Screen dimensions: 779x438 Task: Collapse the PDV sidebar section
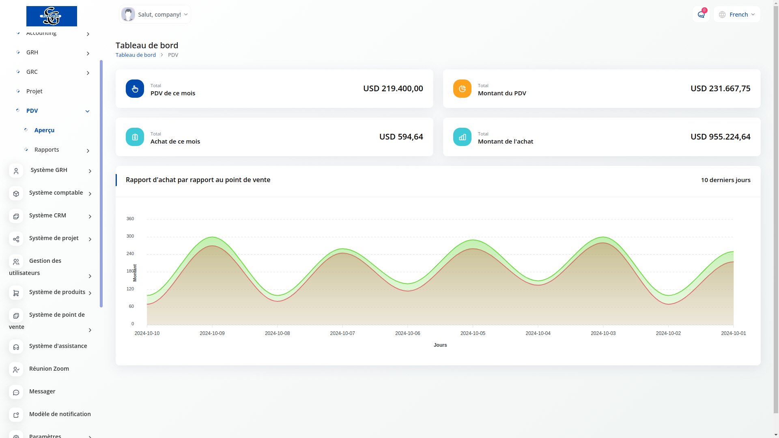[x=87, y=111]
